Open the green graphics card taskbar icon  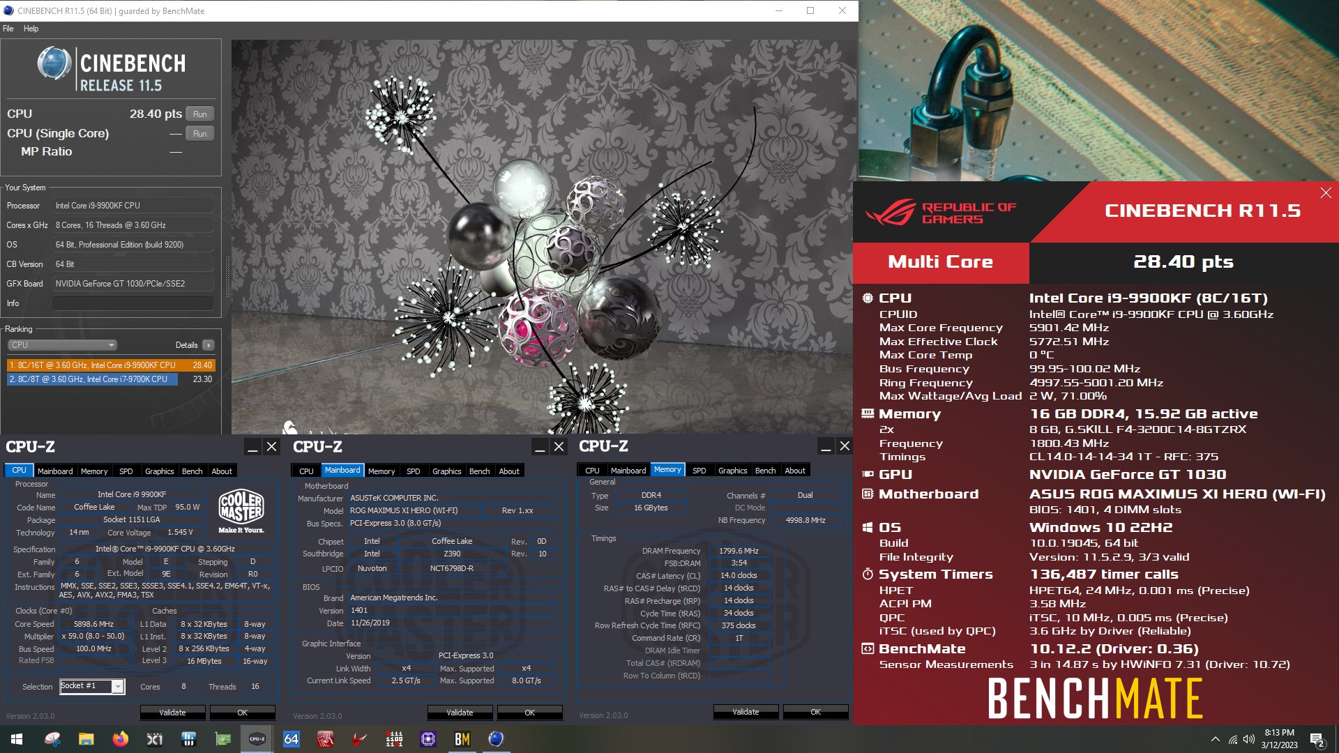point(223,739)
